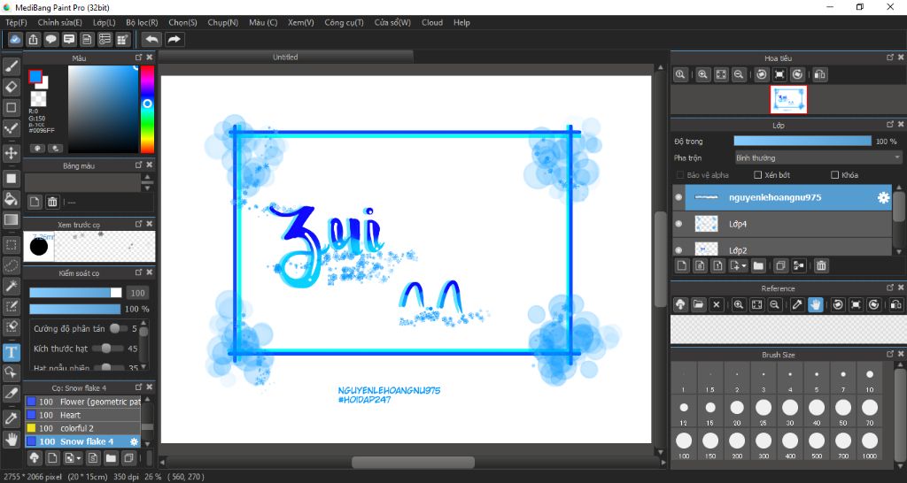Adjust the Độ trong layer opacity slider
This screenshot has height=483, width=907.
[802, 141]
